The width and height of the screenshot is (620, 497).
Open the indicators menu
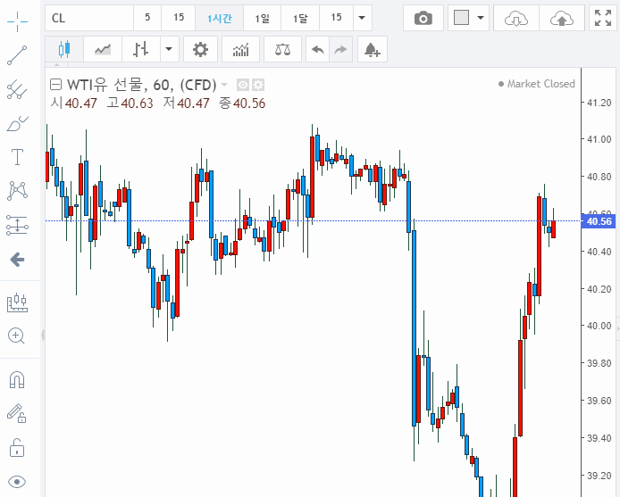pos(241,49)
